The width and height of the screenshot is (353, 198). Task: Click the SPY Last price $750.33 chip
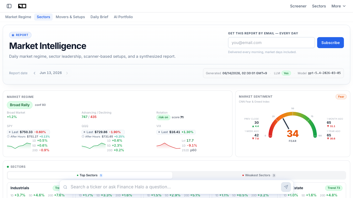[28, 132]
